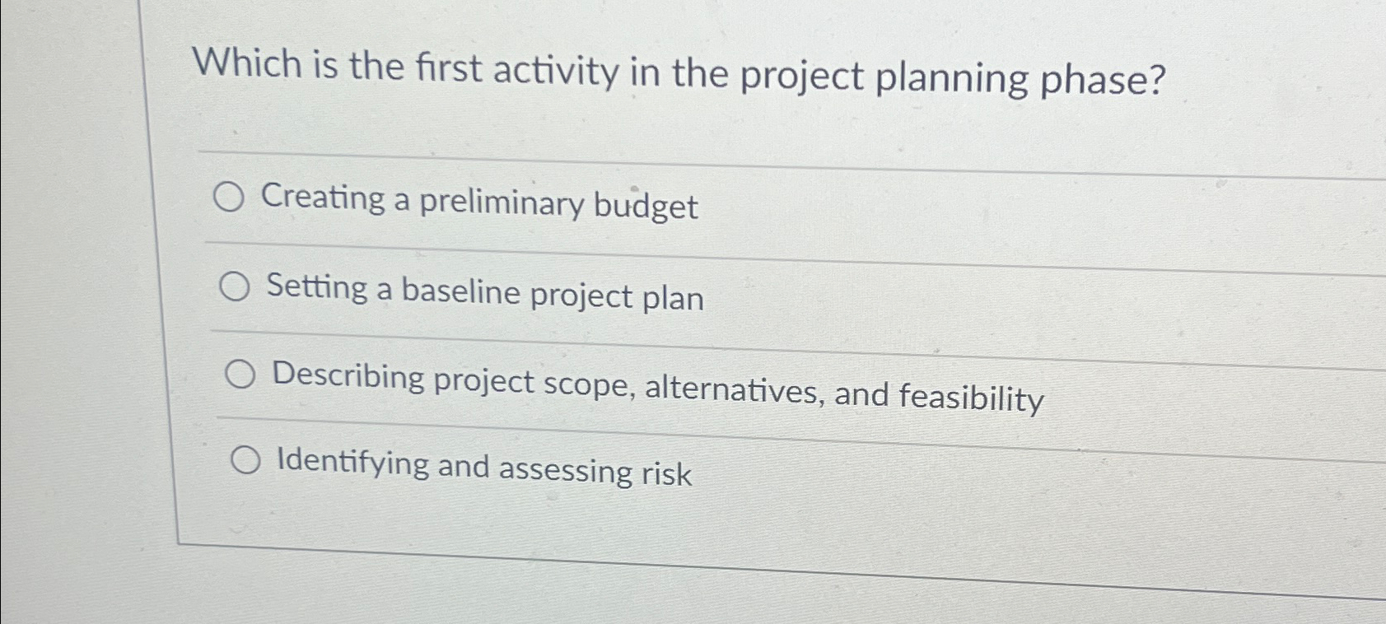Click the 'Identifying and assessing risk' answer text
Viewport: 1386px width, 624px height.
pos(484,468)
